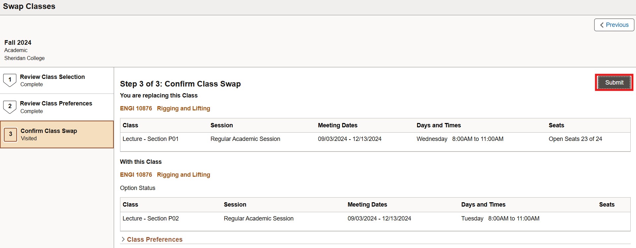The height and width of the screenshot is (248, 636).
Task: Go back with the Previous button
Action: [x=614, y=25]
